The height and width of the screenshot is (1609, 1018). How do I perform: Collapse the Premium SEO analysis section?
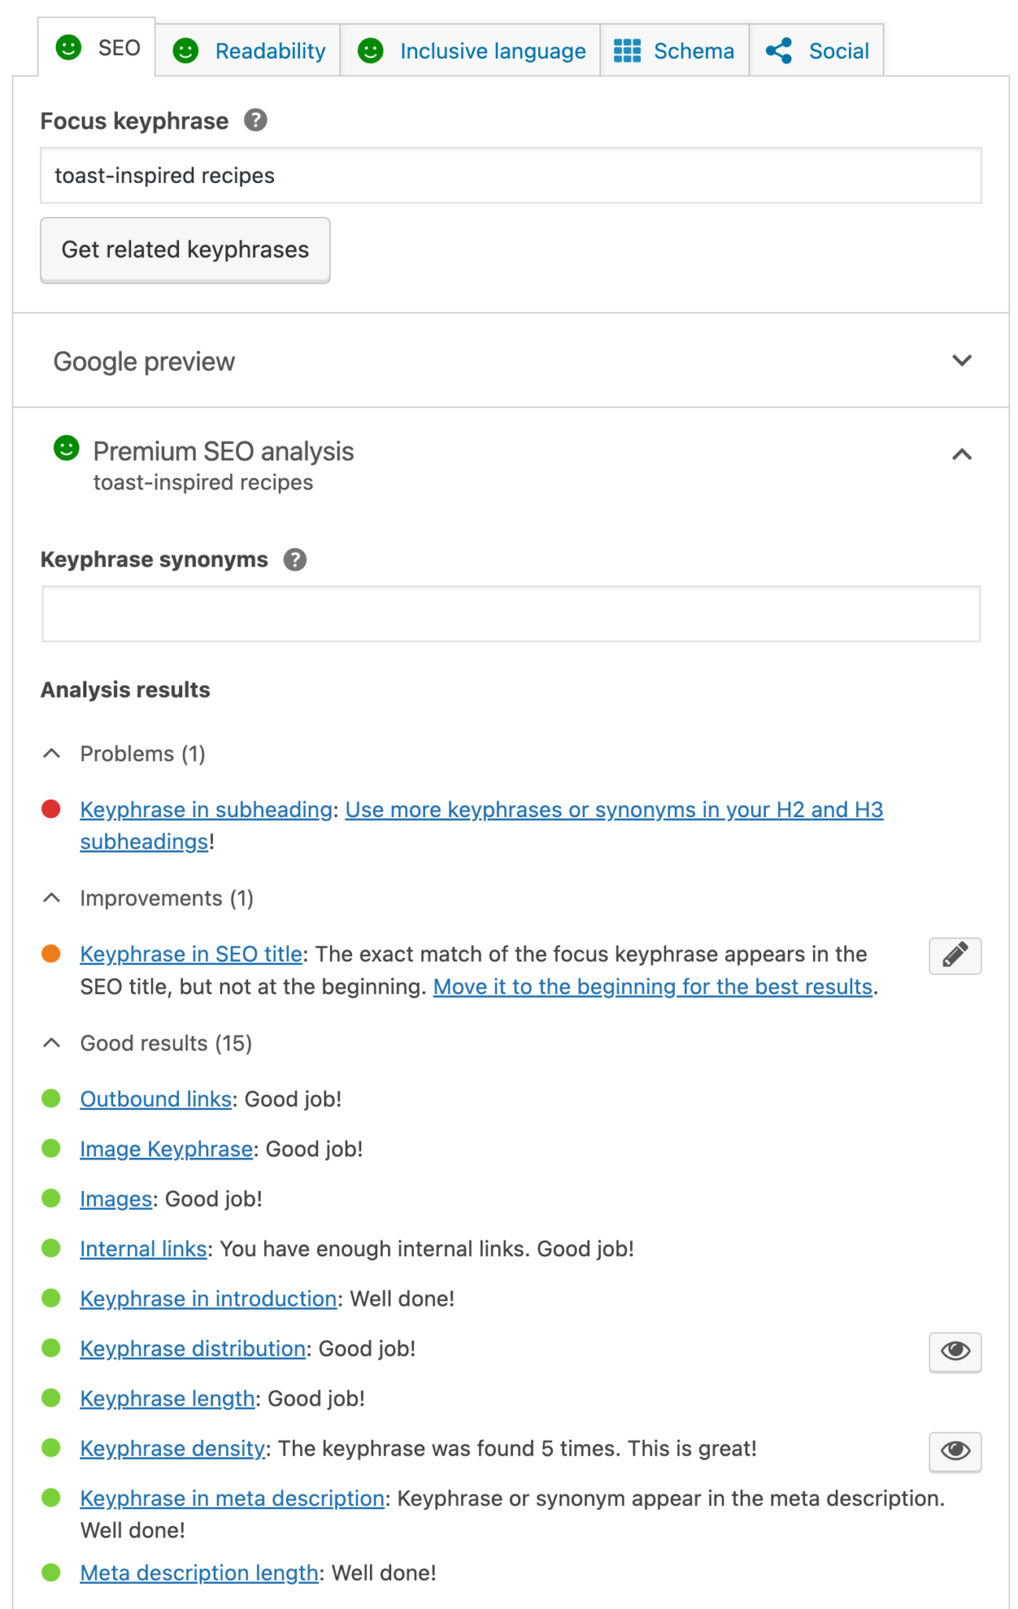(x=961, y=455)
